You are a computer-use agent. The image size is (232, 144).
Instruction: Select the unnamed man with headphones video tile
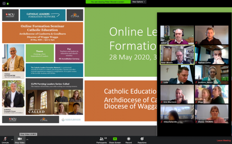point(212,35)
